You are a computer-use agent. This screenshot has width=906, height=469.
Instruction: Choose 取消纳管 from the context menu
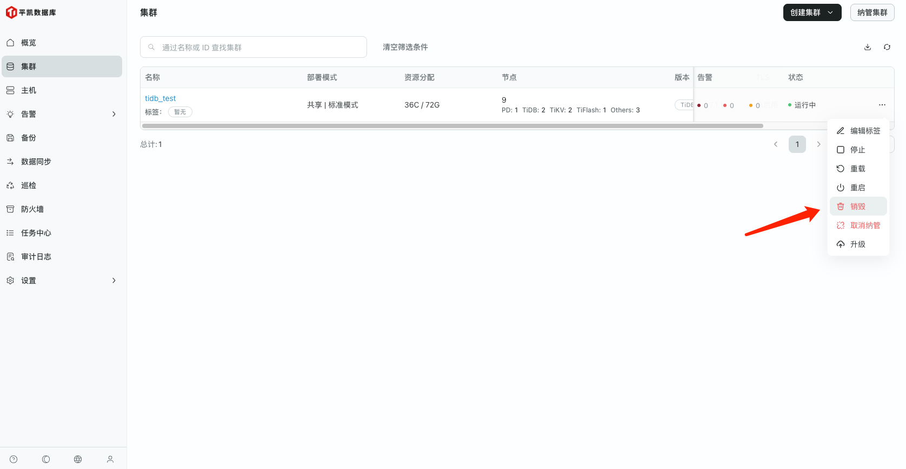point(858,225)
